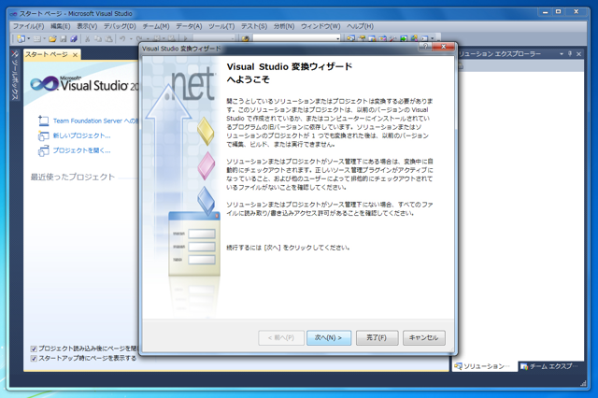The width and height of the screenshot is (598, 398).
Task: Open the ツール(T) menu
Action: coord(221,26)
